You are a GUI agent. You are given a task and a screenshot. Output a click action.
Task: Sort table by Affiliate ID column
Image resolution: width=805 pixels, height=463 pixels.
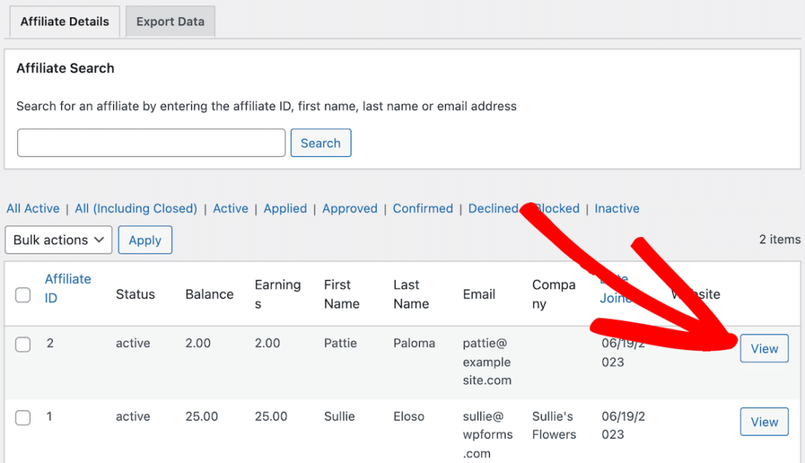[x=68, y=287]
